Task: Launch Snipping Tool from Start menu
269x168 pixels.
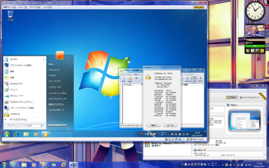Action: [x=25, y=84]
